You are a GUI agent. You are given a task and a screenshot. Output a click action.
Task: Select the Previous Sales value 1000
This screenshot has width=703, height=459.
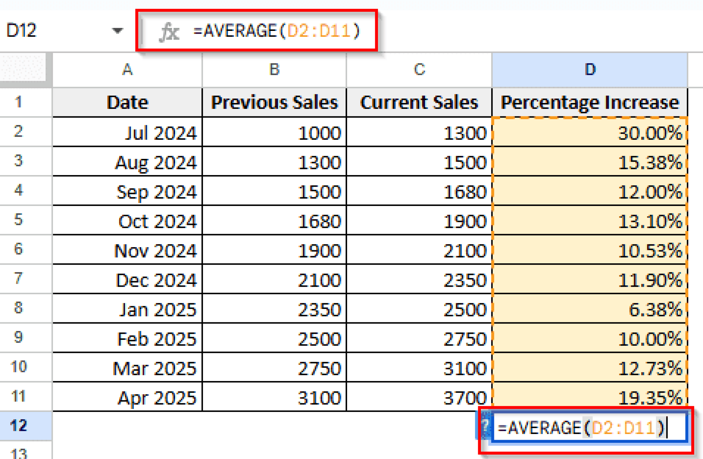pyautogui.click(x=274, y=133)
